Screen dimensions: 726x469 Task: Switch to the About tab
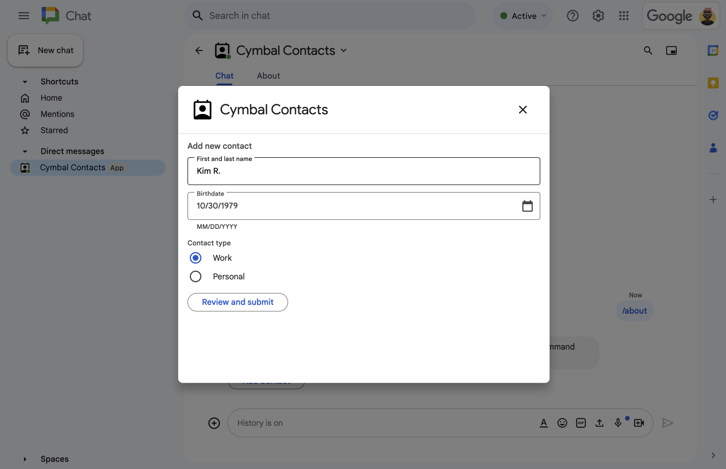[x=268, y=75]
